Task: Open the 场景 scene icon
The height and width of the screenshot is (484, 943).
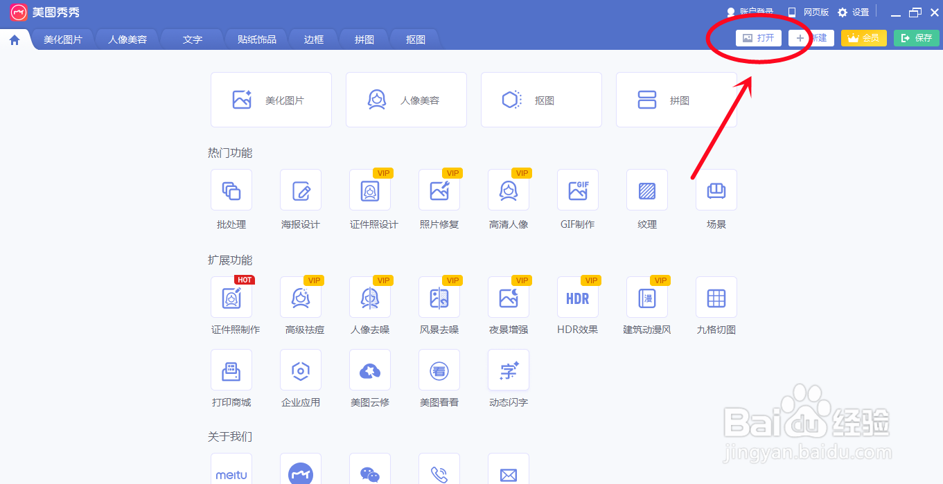Action: pos(716,190)
